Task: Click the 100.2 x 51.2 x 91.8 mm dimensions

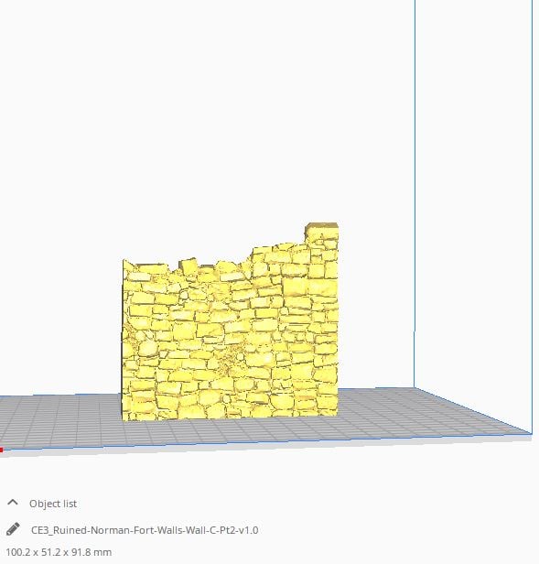Action: point(59,552)
